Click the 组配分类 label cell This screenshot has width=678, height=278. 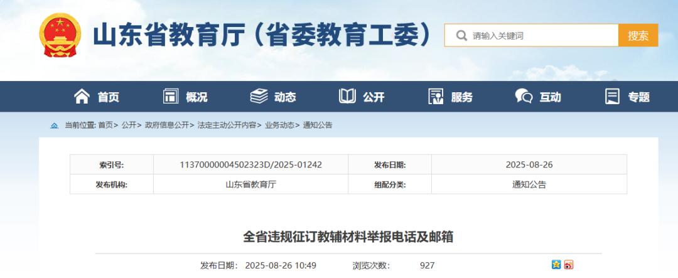(390, 184)
